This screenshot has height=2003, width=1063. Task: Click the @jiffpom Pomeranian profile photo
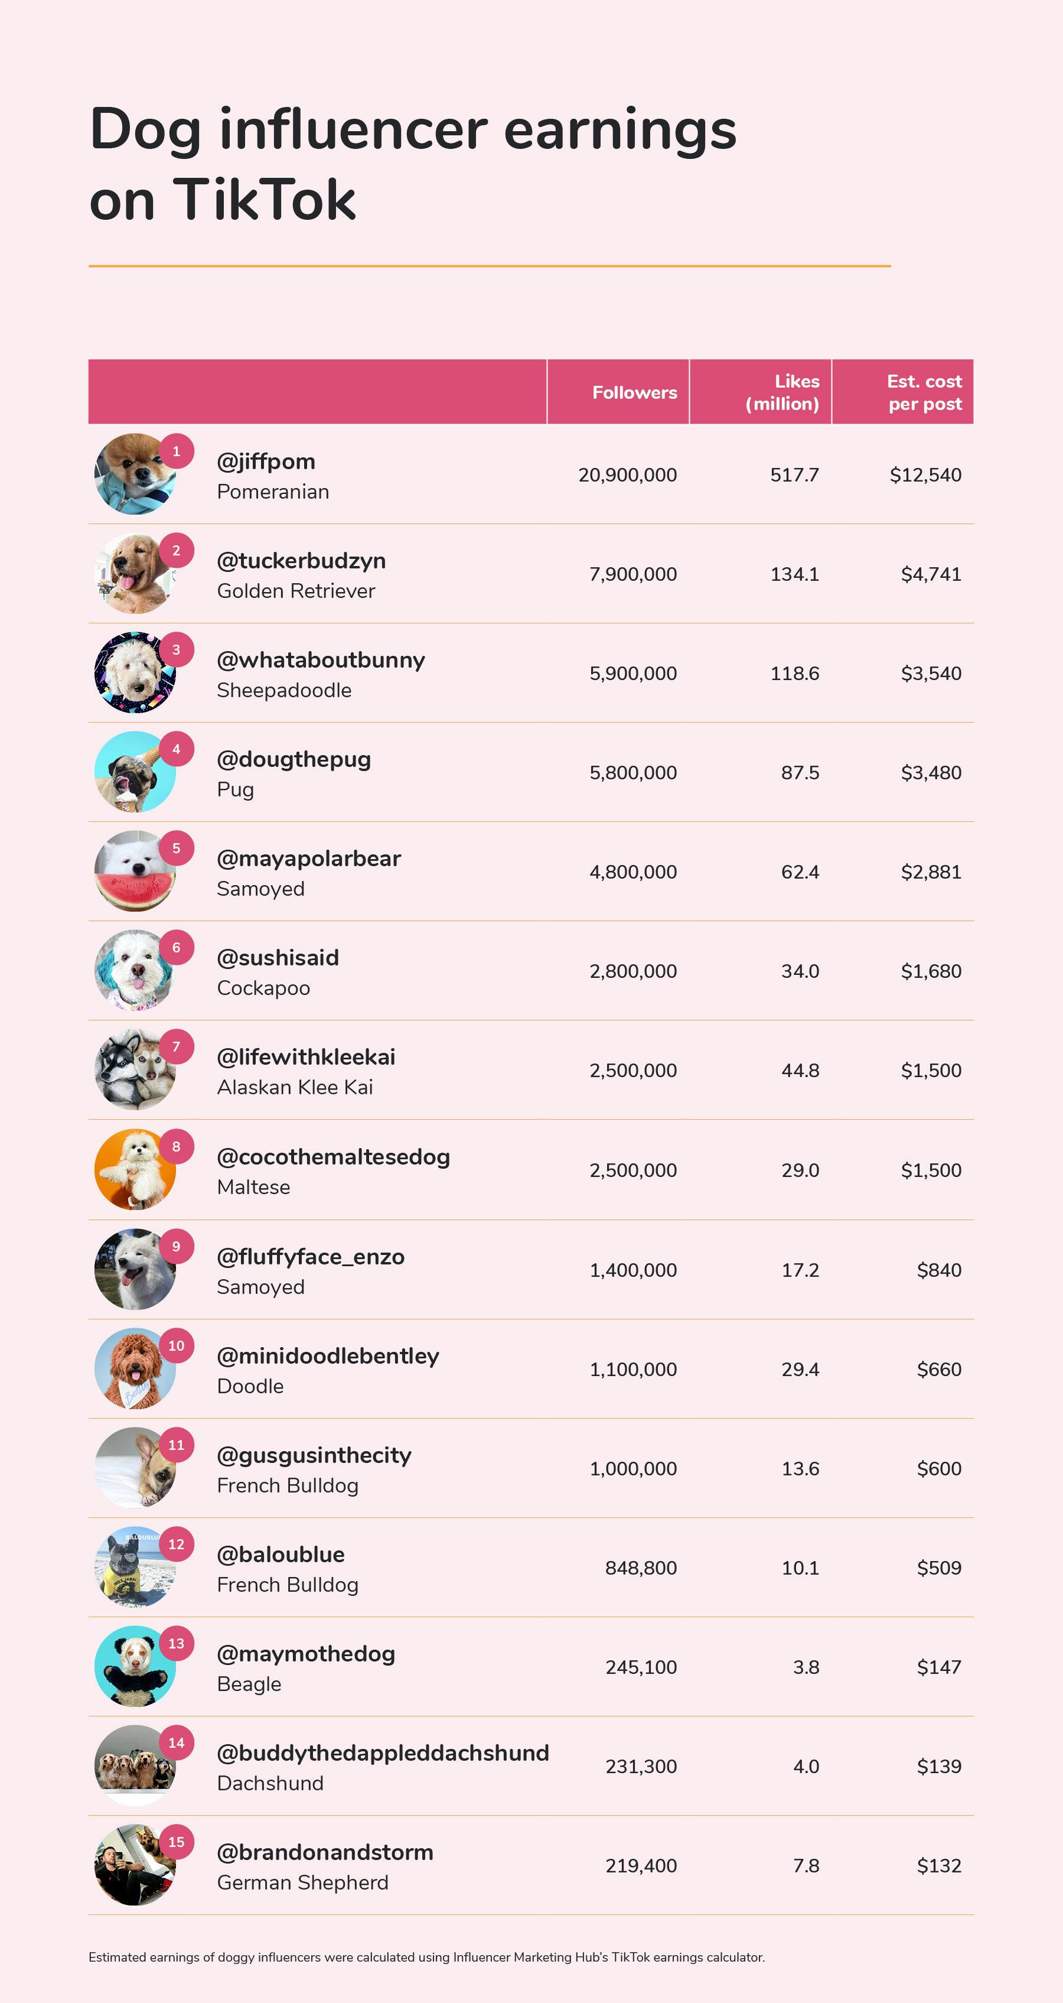click(x=133, y=474)
